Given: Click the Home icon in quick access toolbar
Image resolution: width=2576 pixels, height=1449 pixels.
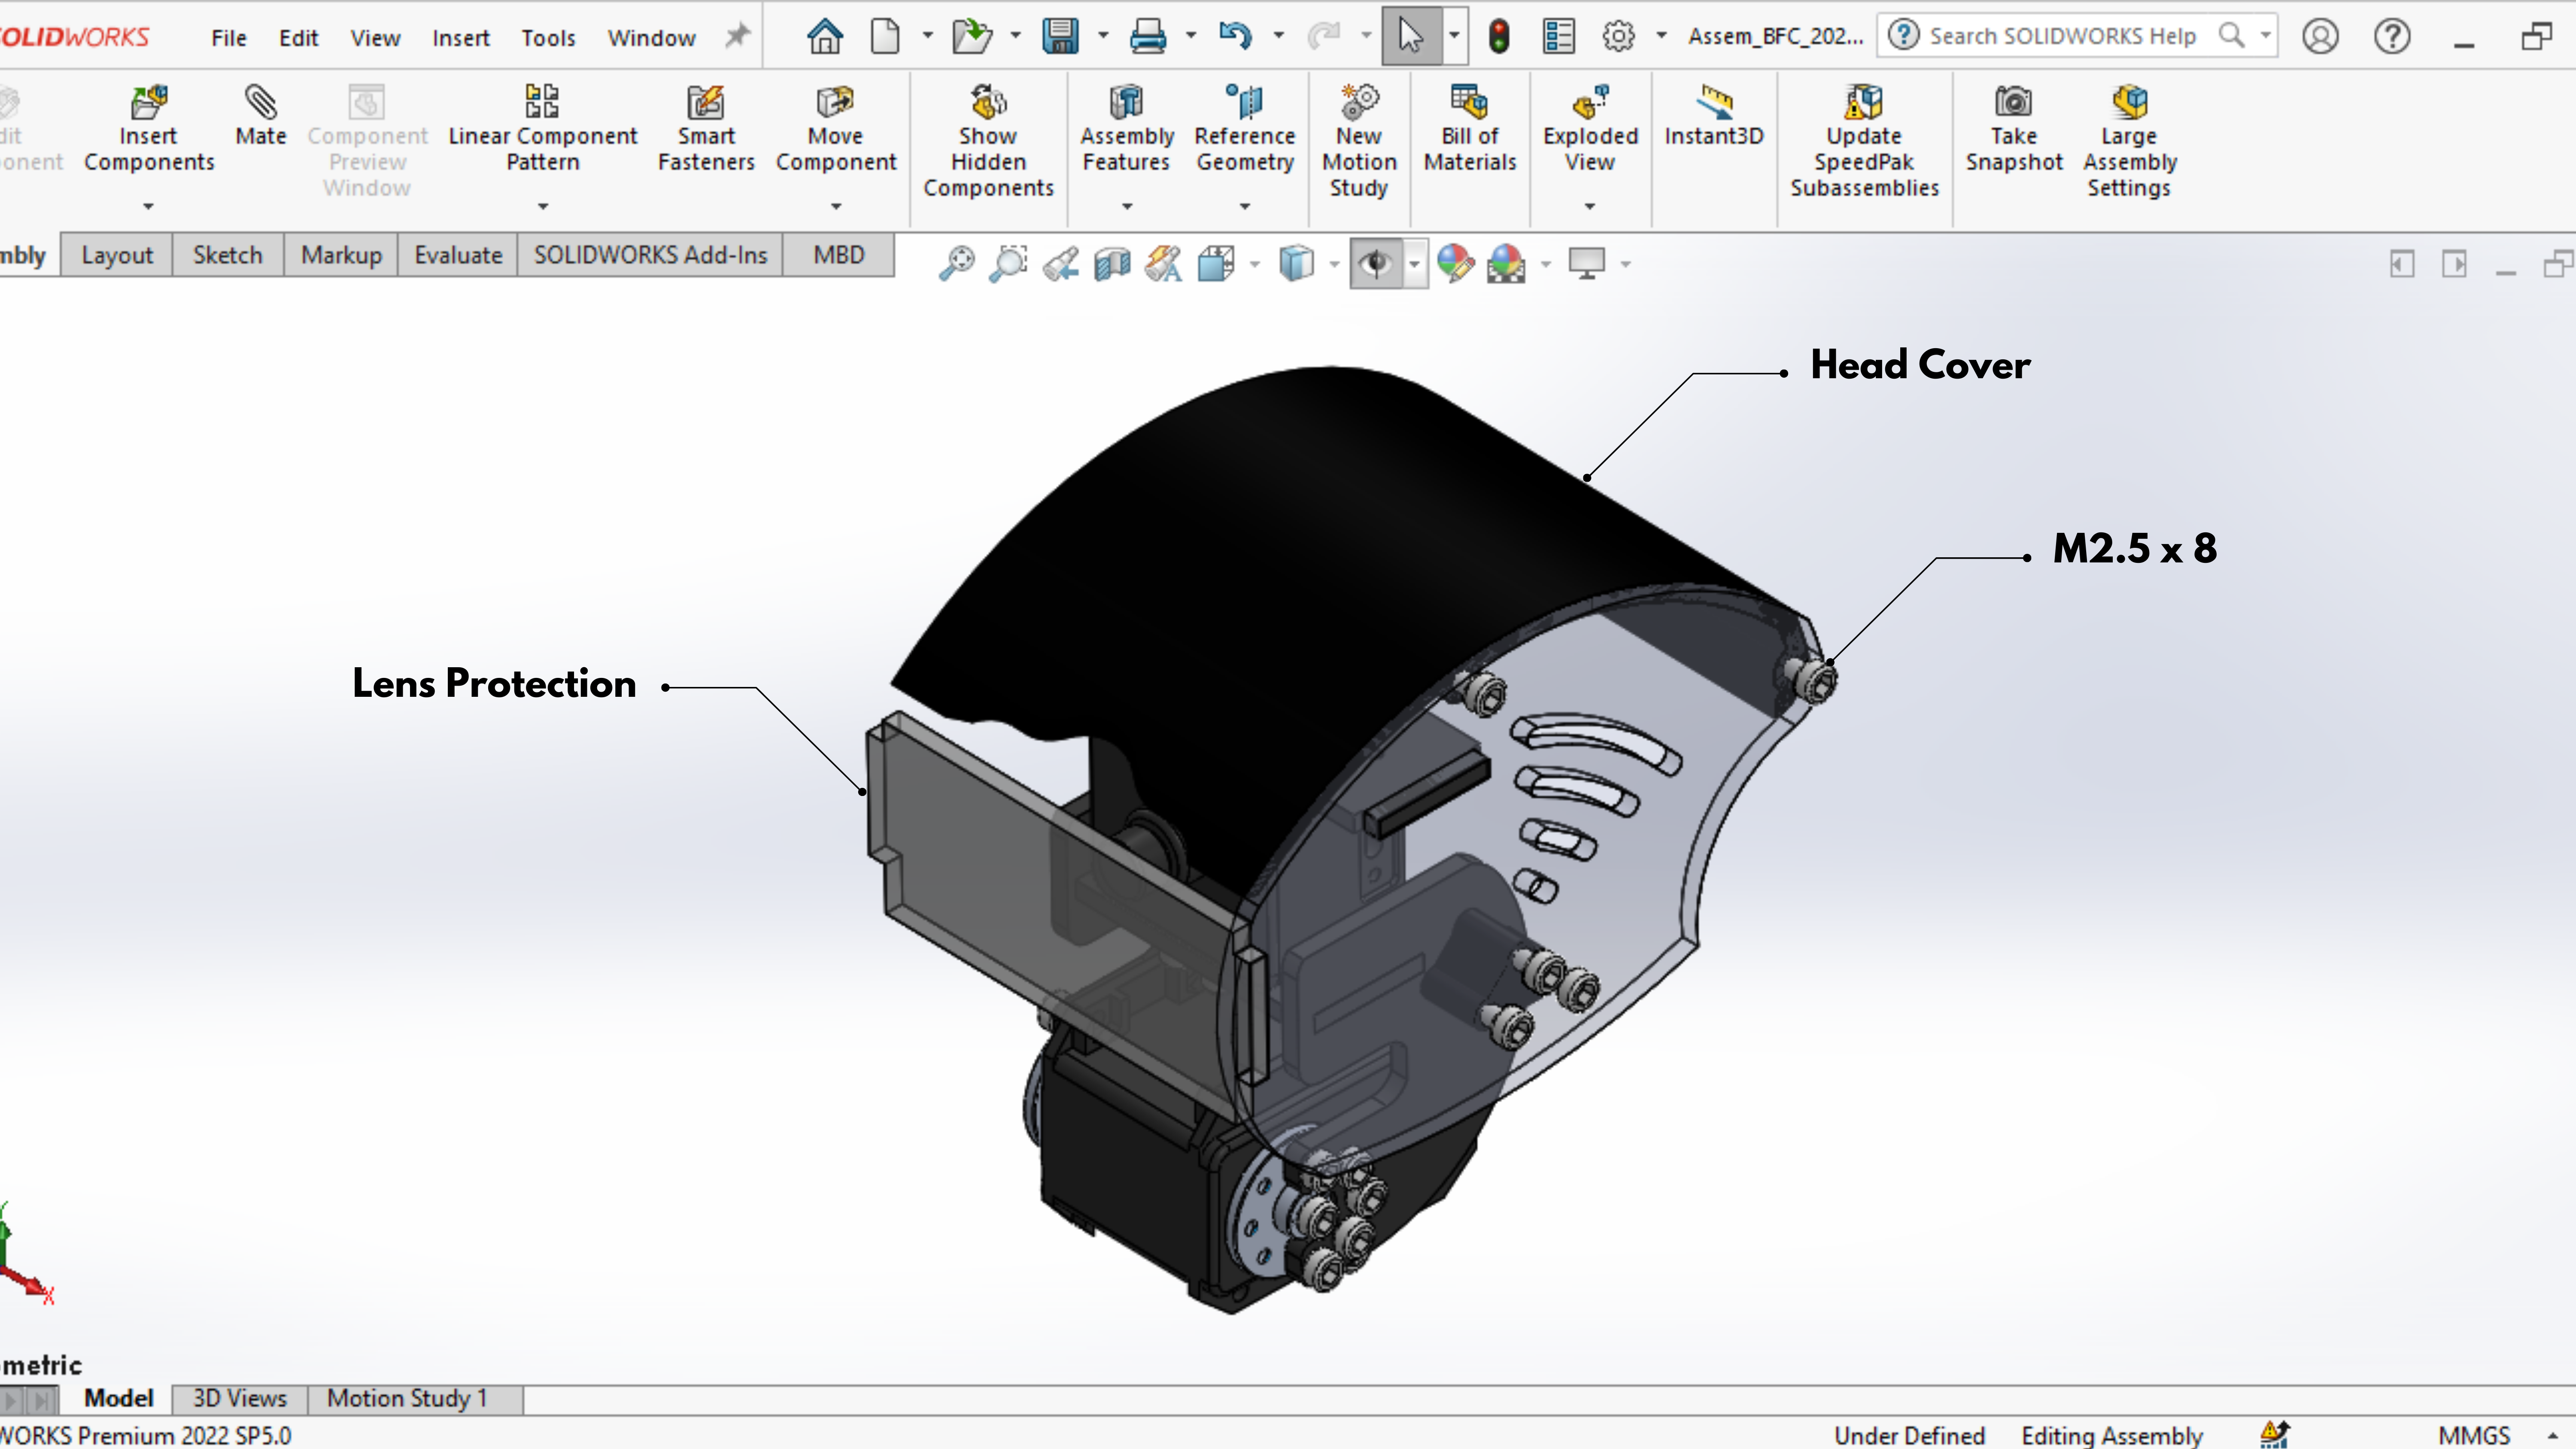Looking at the screenshot, I should pos(825,37).
